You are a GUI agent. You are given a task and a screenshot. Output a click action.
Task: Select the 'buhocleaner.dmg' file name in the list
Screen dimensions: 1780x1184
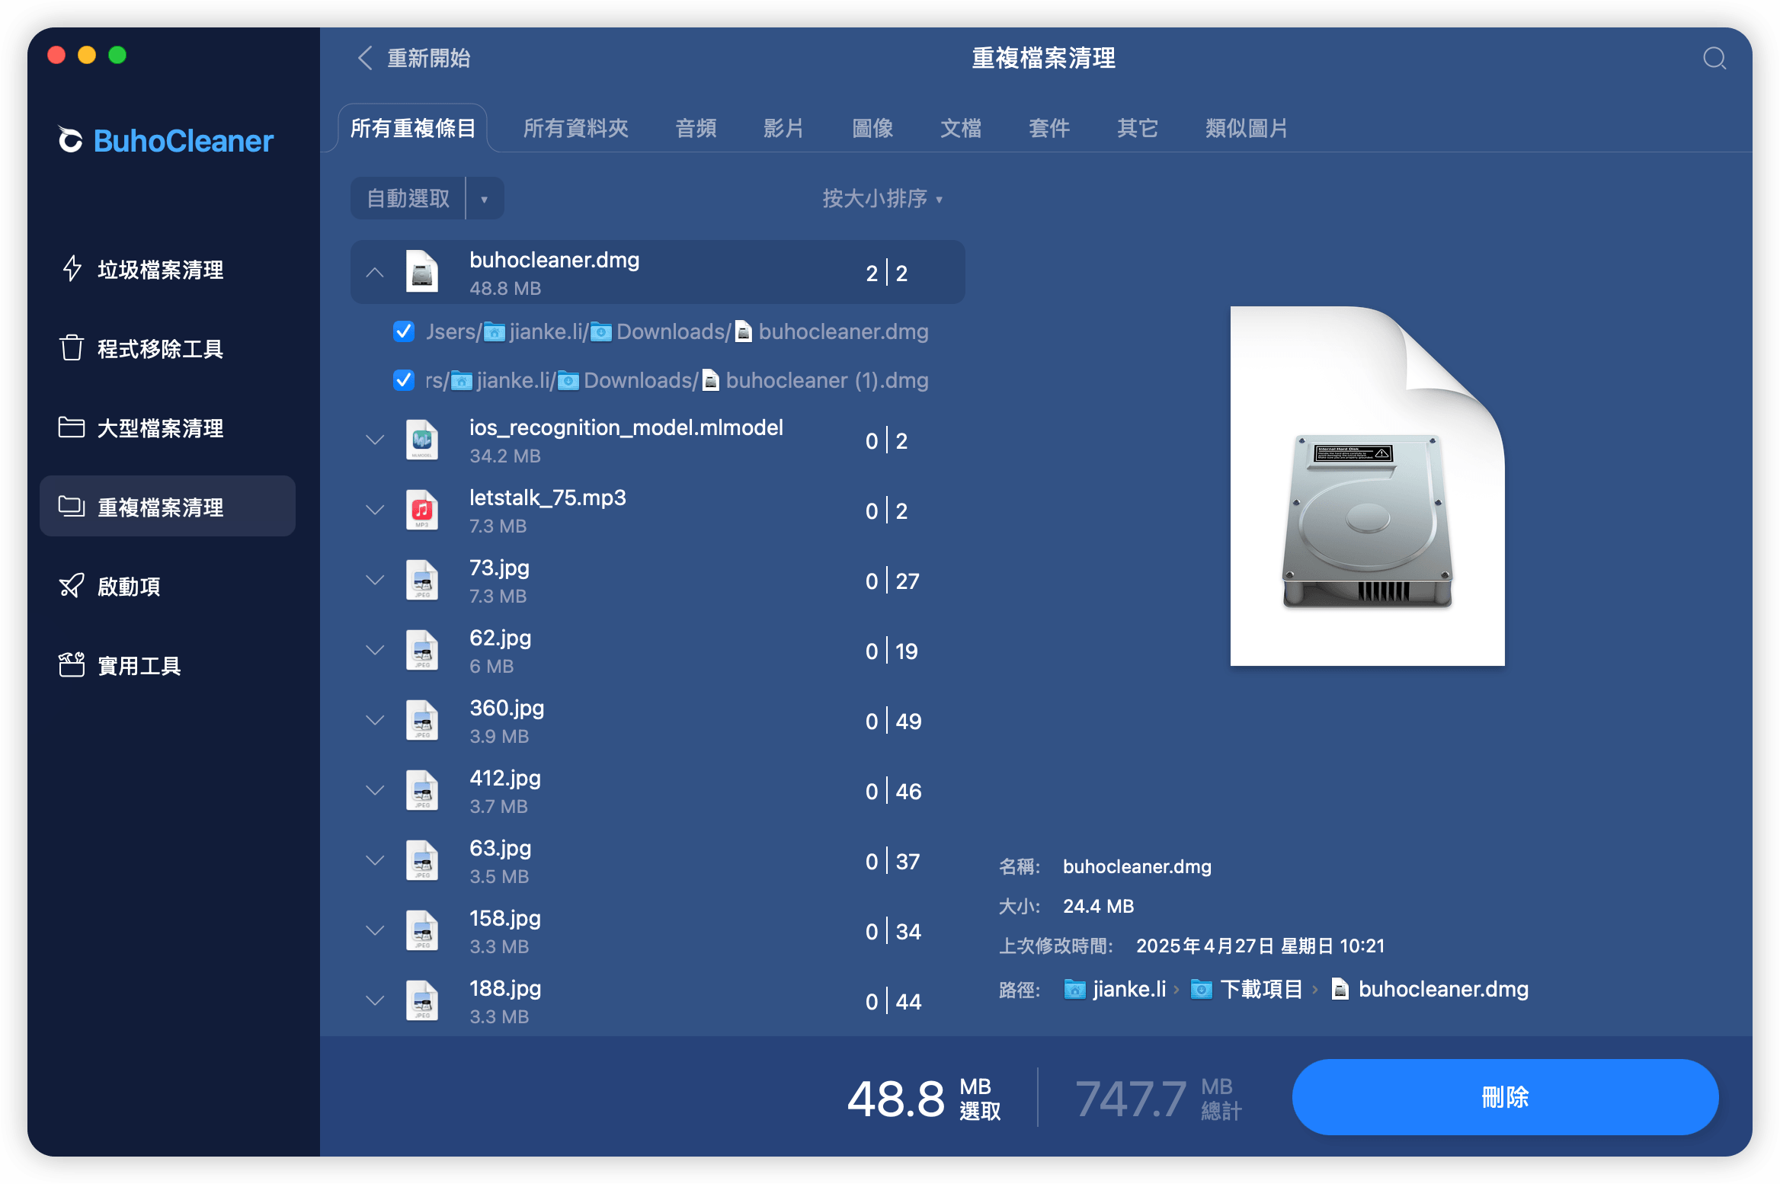pos(554,260)
